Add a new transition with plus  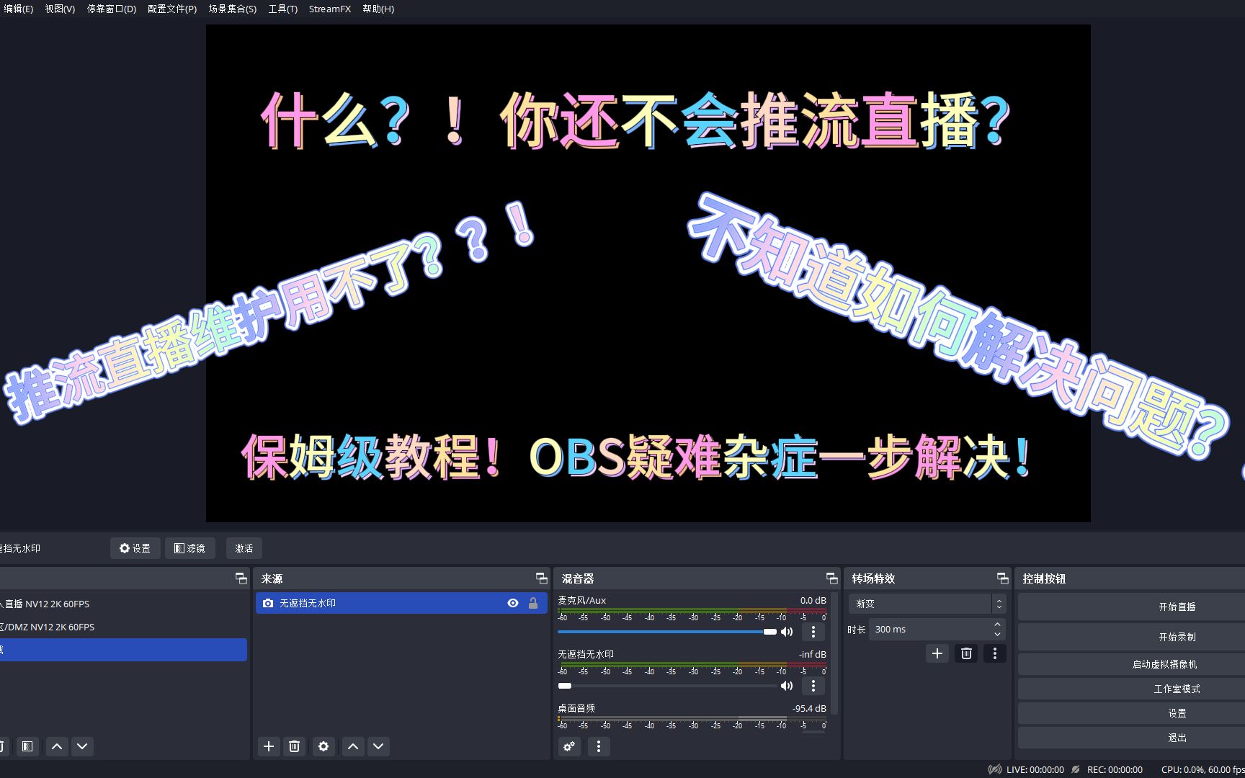point(937,653)
